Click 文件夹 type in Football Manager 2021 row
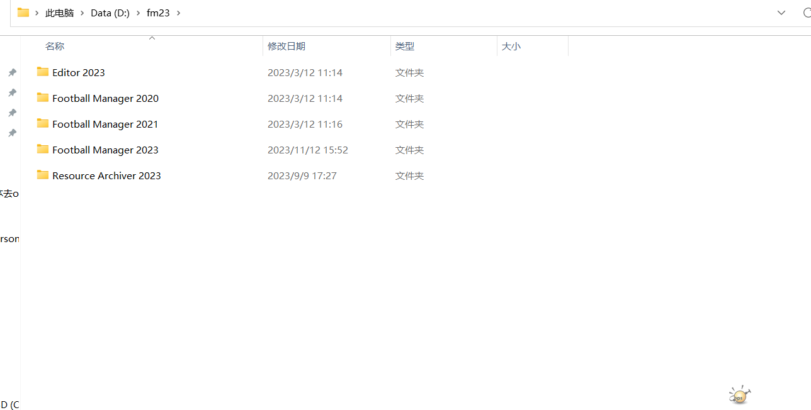 tap(410, 124)
